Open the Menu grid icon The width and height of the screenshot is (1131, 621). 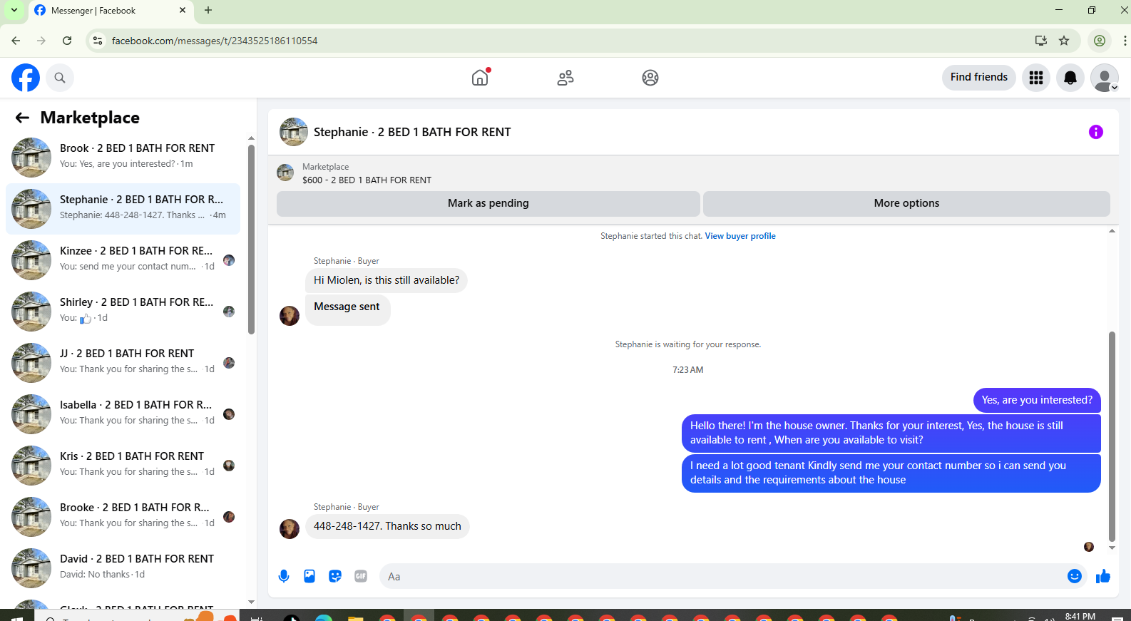(x=1036, y=78)
